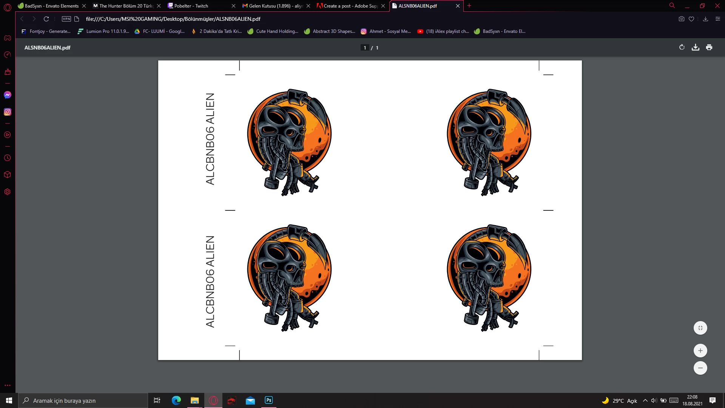
Task: Click the fit to page button
Action: (x=700, y=328)
